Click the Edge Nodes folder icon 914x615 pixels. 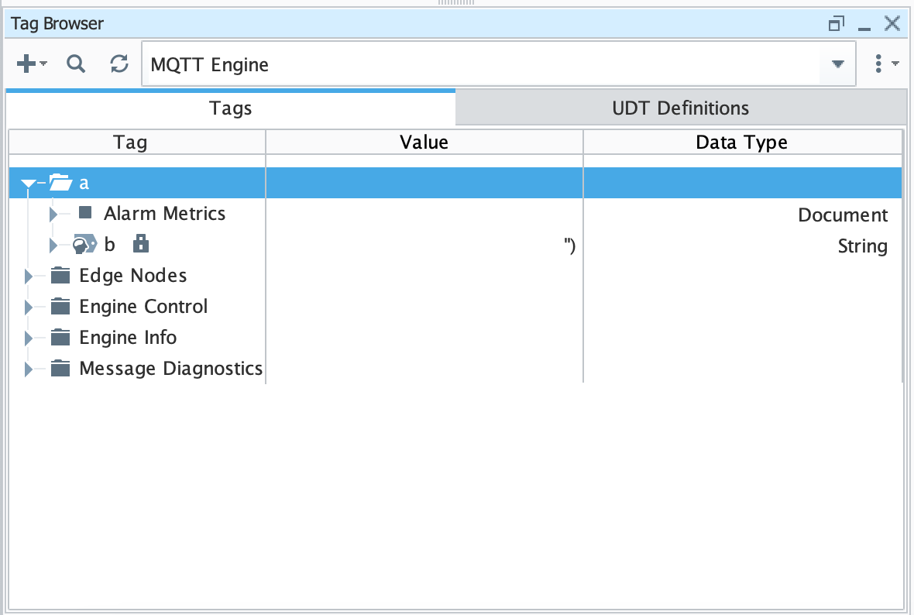click(60, 276)
